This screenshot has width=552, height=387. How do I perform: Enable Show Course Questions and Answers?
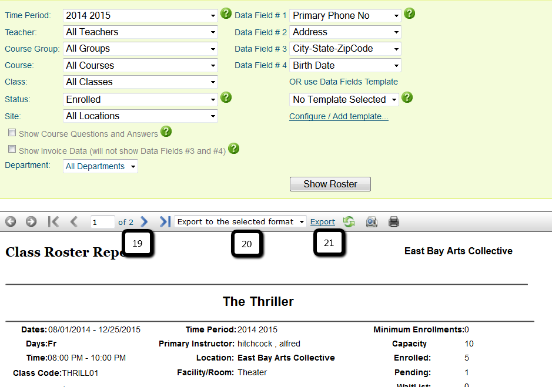click(12, 133)
